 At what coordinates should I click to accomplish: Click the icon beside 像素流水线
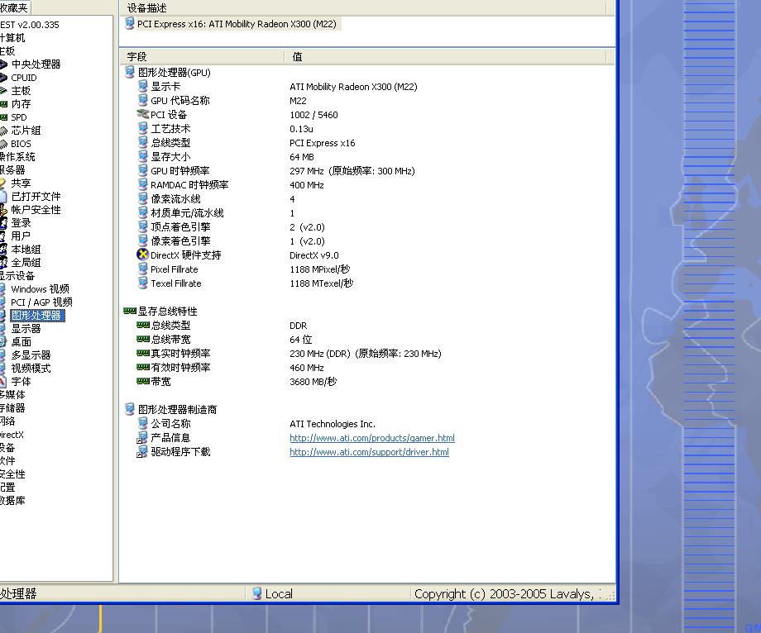(x=142, y=198)
